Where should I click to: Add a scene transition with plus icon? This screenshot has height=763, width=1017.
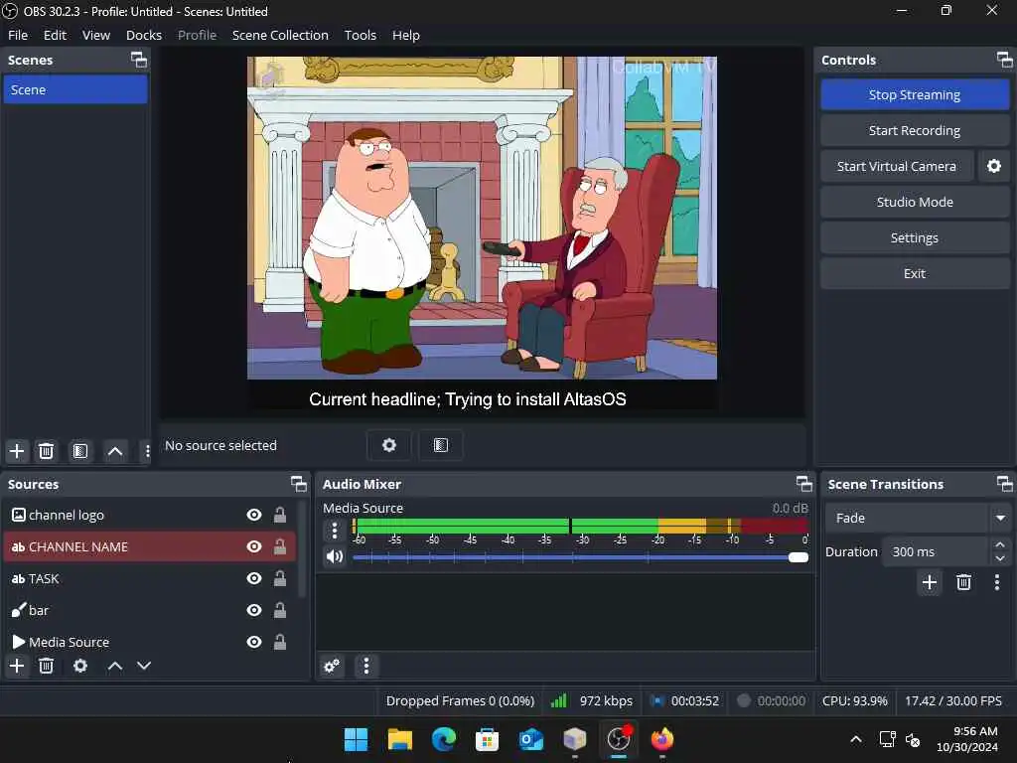tap(930, 582)
